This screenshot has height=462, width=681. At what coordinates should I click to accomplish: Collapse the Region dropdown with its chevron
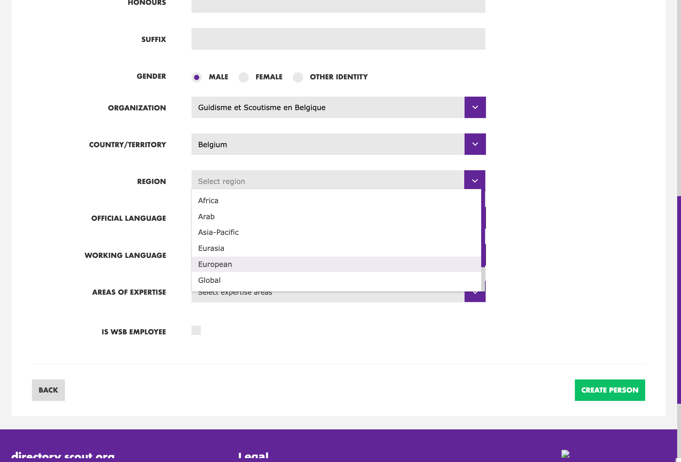475,181
